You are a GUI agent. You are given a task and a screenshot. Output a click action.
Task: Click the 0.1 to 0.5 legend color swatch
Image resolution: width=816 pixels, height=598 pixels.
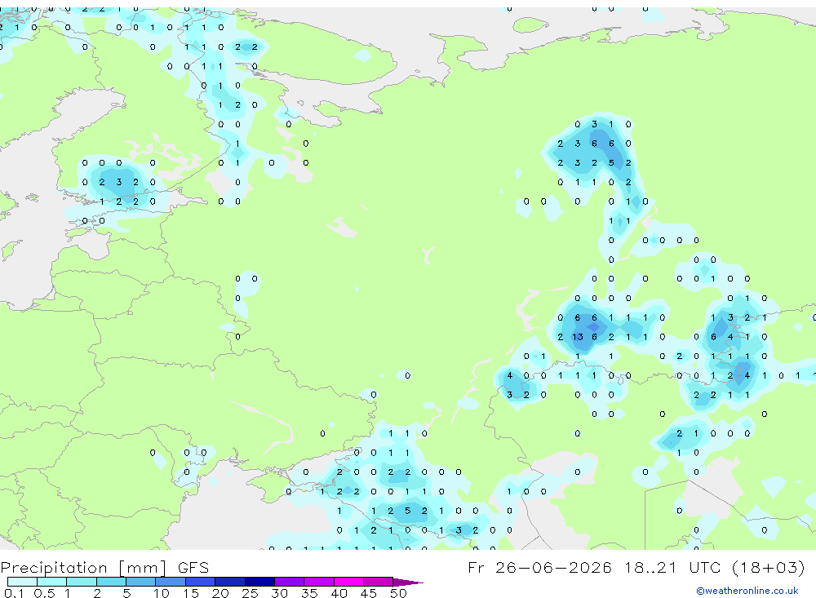click(x=22, y=582)
